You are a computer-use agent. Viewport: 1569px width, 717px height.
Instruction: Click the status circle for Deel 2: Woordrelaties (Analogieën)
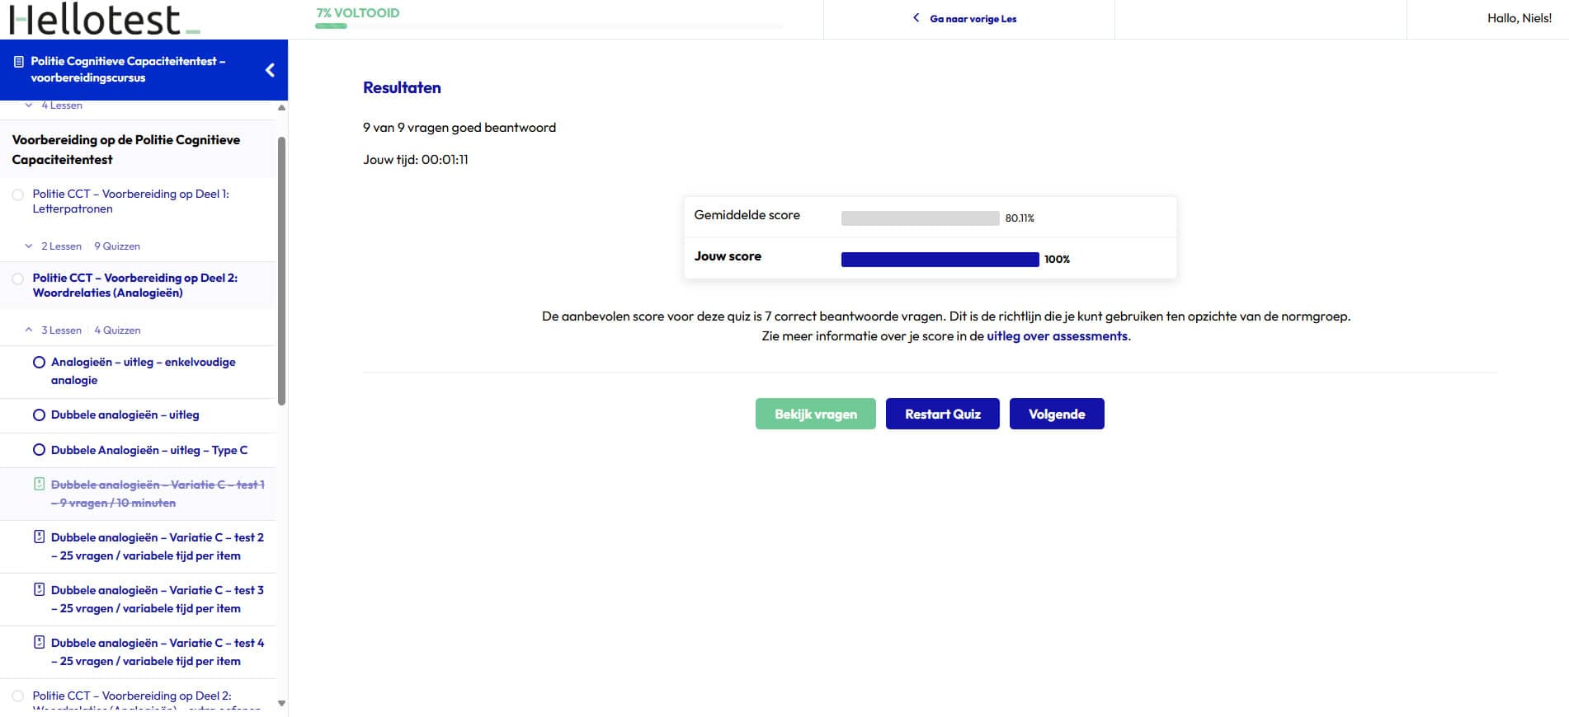coord(18,279)
